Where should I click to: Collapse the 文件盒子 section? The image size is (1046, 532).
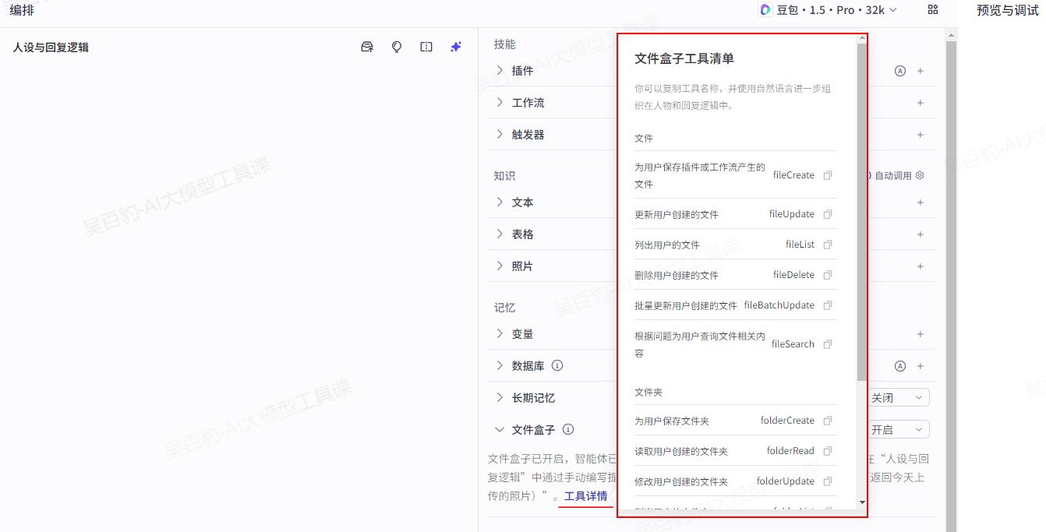(x=500, y=429)
